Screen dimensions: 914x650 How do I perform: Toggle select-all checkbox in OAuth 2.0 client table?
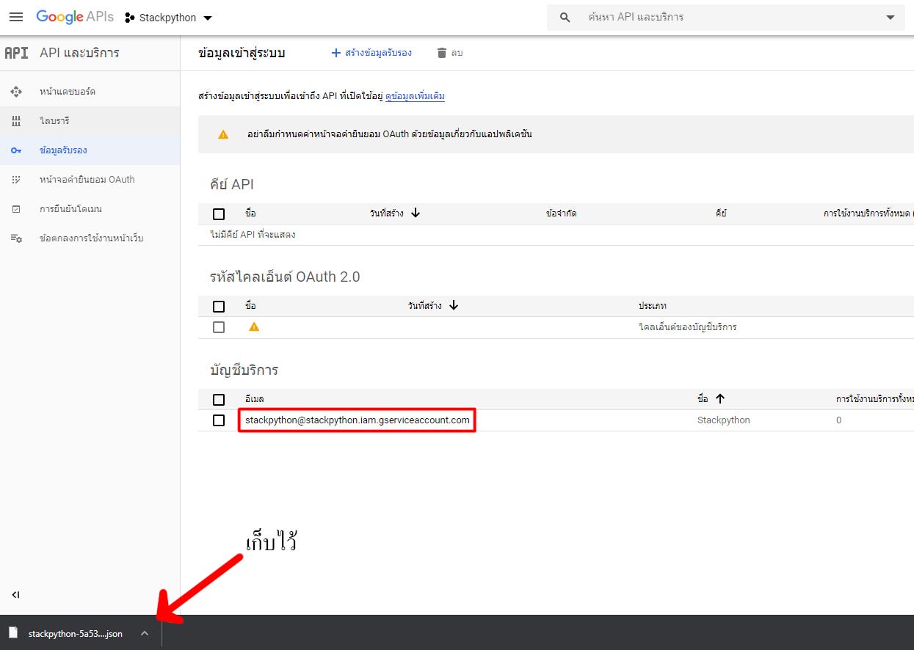tap(219, 306)
